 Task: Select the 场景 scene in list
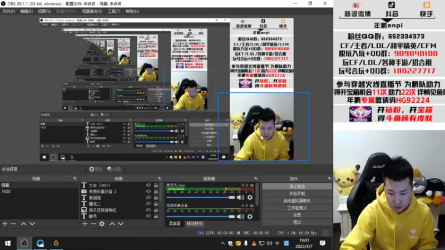[x=39, y=185]
